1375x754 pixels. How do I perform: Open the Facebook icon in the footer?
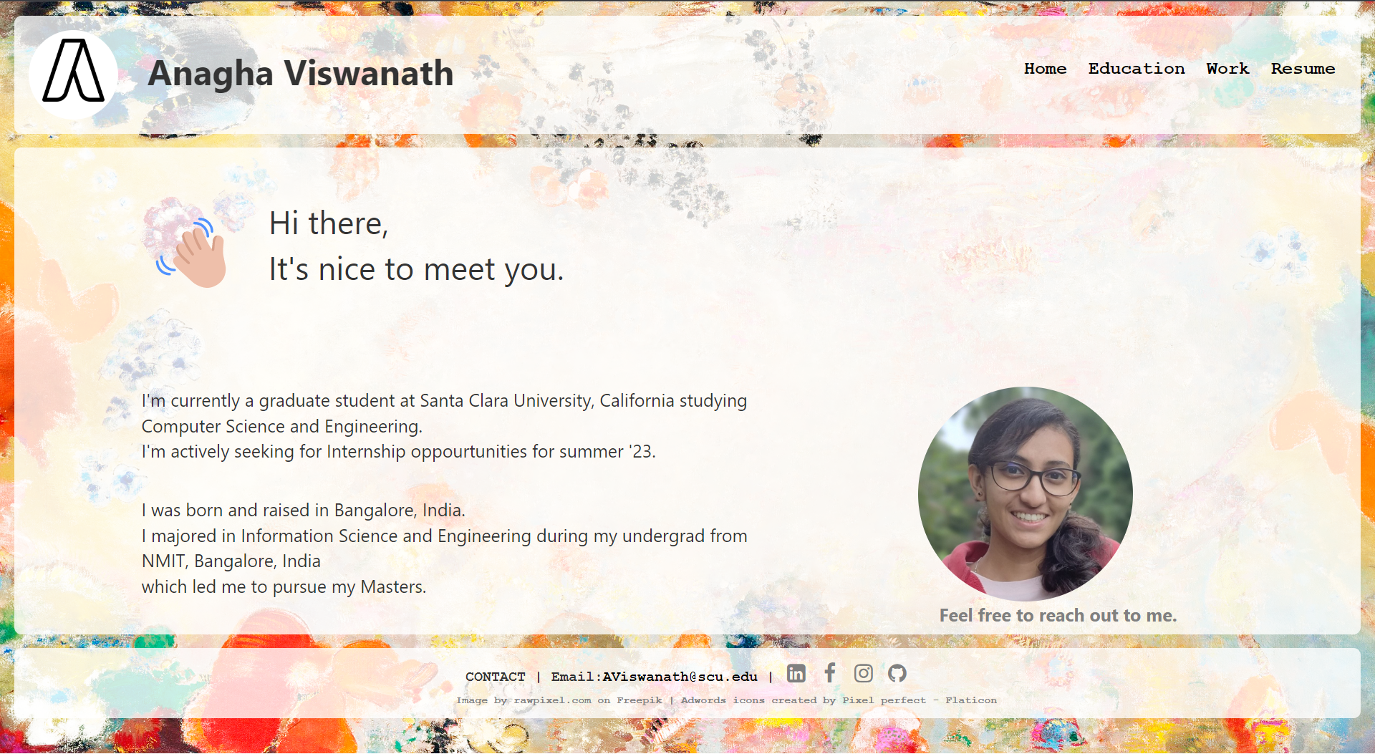tap(829, 673)
